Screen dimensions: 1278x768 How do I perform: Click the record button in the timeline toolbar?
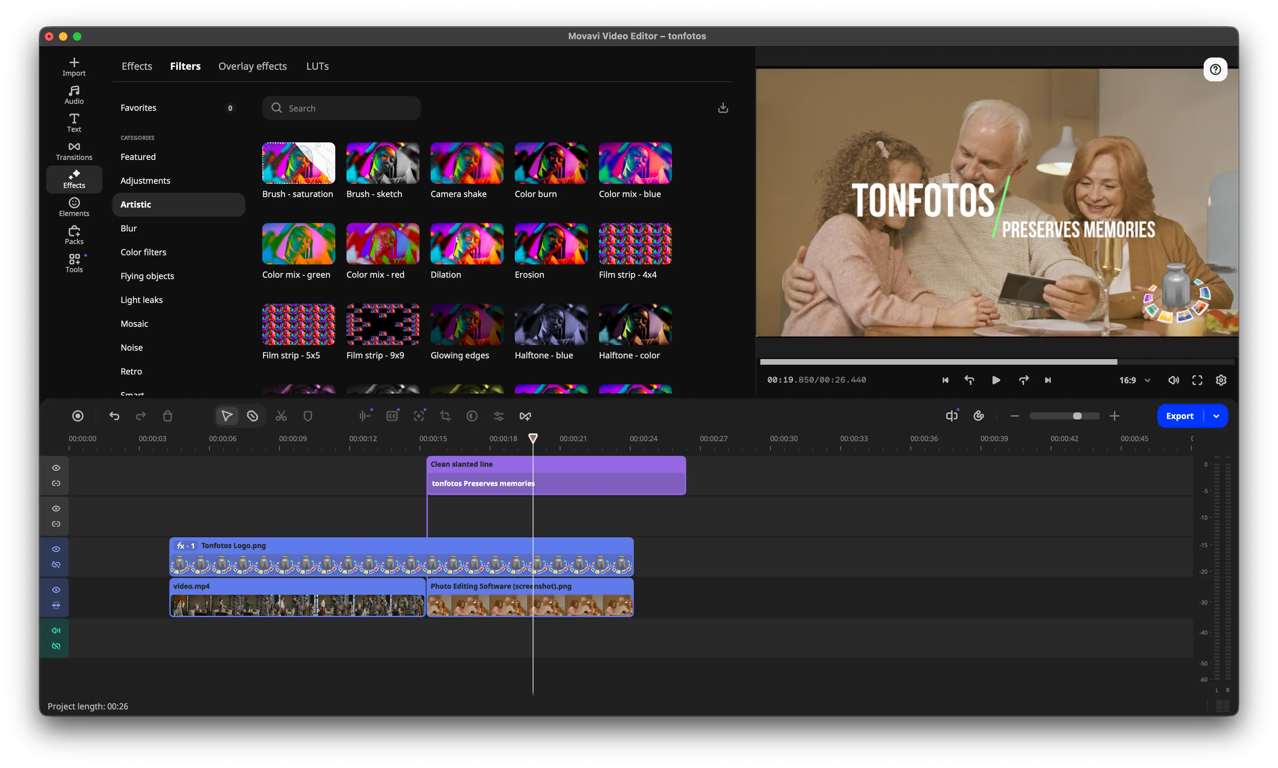point(78,416)
